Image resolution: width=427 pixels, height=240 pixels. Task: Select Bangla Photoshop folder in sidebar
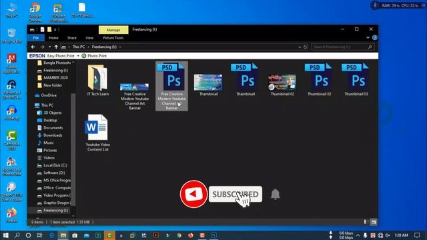[55, 63]
